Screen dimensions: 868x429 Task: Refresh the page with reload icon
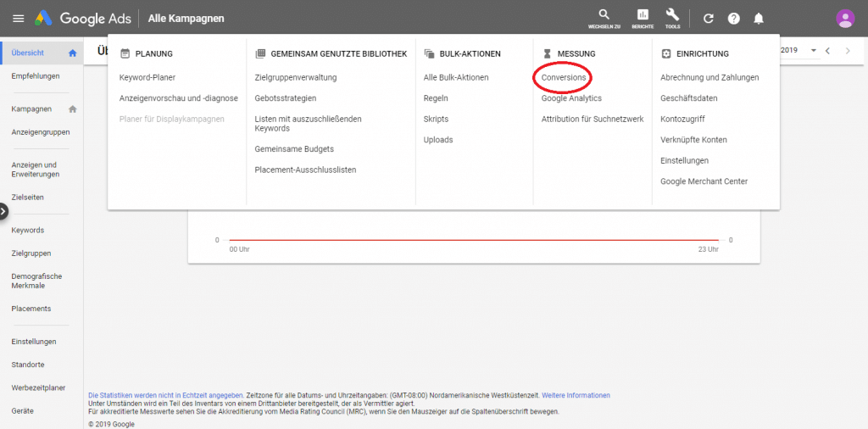click(708, 19)
